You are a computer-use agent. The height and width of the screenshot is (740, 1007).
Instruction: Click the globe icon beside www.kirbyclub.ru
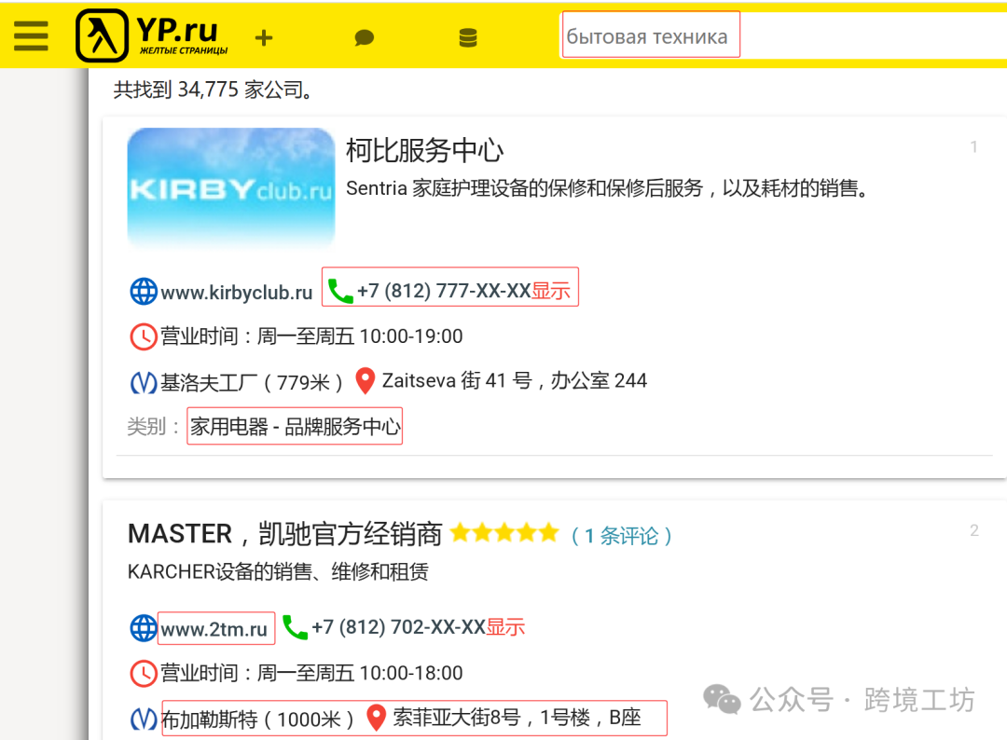click(x=142, y=292)
